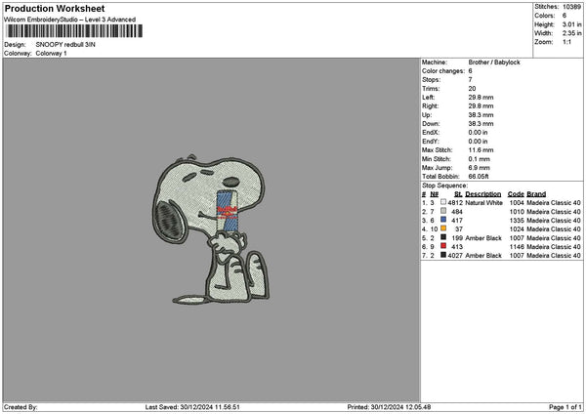Click 'Madeira Classic 40' in the code 1024 row
The image size is (586, 414).
pos(554,229)
